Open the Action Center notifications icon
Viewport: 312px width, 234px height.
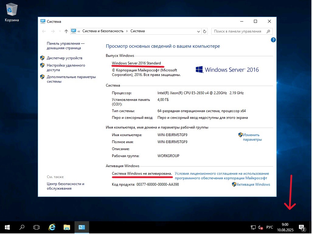point(302,227)
